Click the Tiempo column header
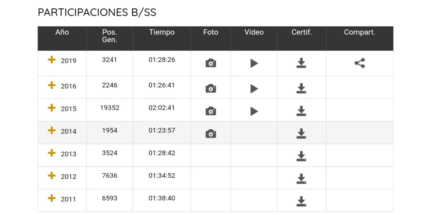The height and width of the screenshot is (215, 426). 162,32
